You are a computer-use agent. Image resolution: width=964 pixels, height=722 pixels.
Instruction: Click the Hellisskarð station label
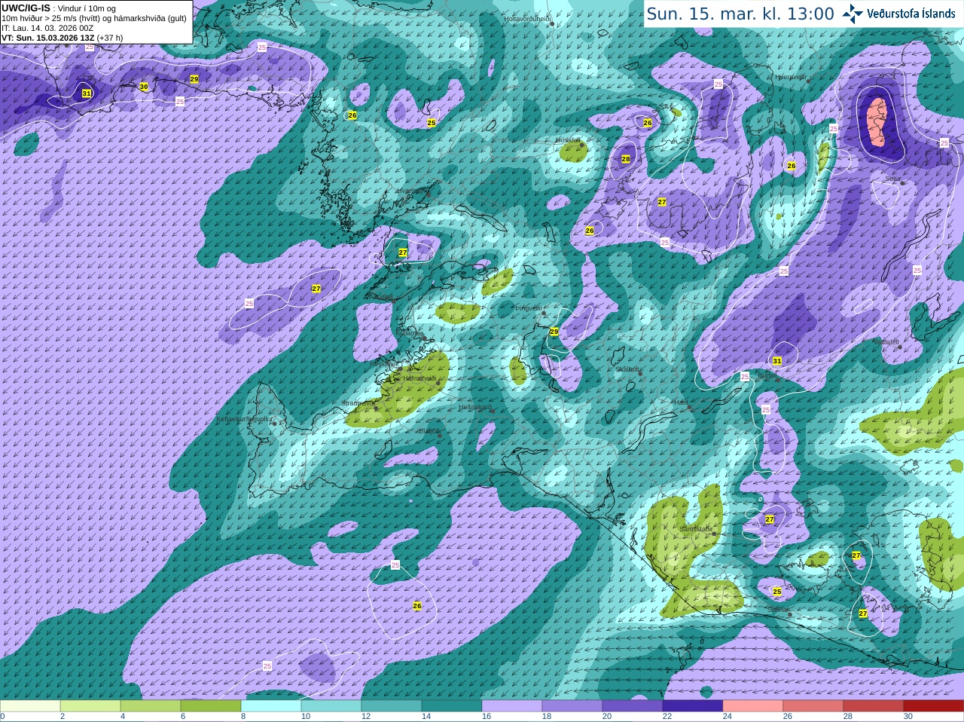tap(474, 407)
